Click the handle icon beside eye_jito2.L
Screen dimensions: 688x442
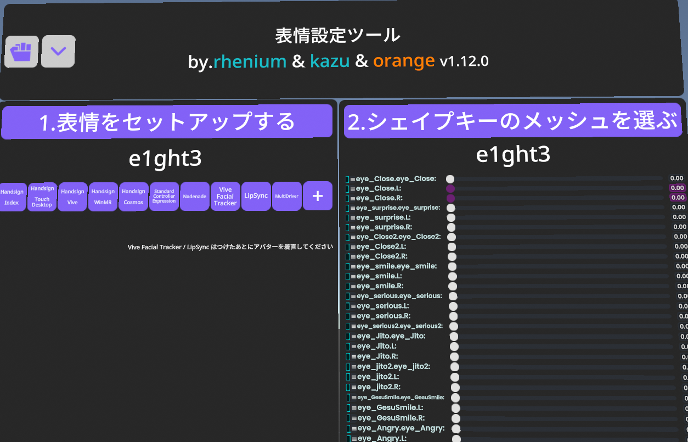click(x=353, y=377)
